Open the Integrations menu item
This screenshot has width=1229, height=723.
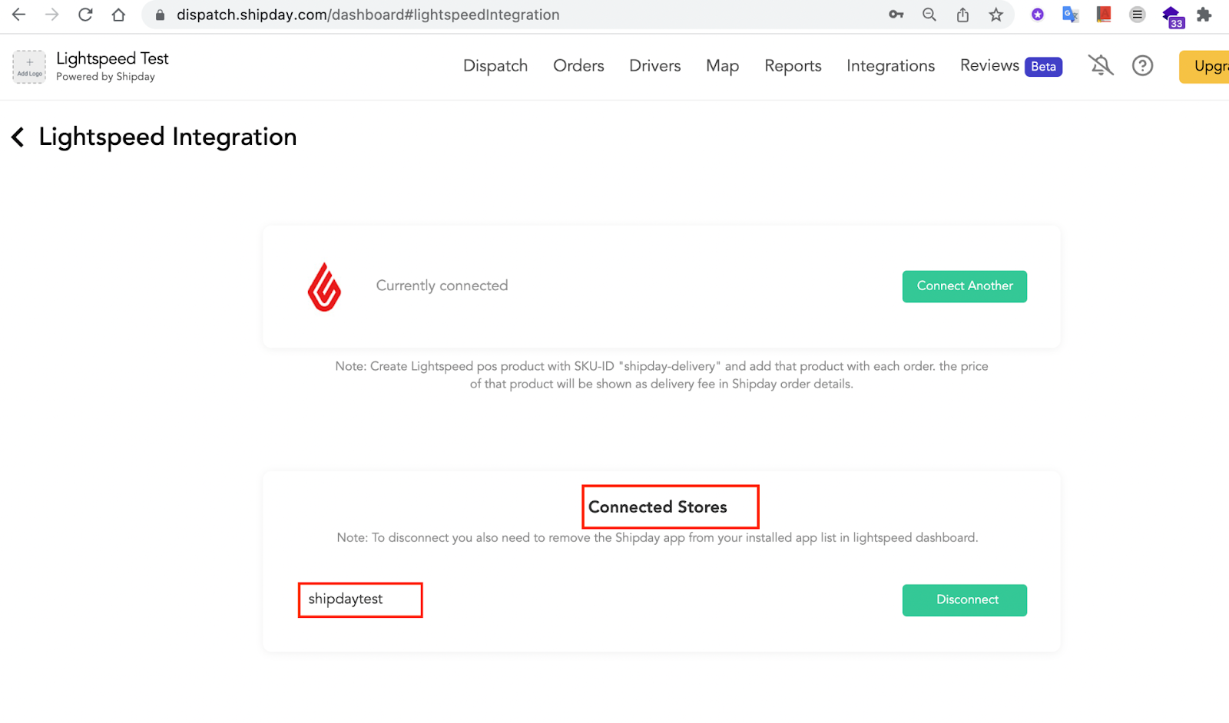(890, 66)
